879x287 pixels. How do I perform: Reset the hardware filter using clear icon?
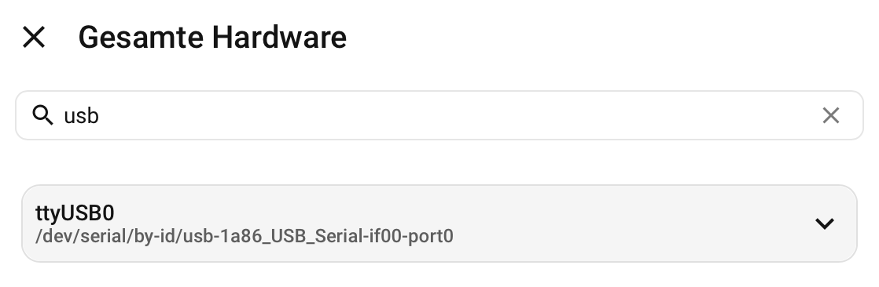click(830, 115)
